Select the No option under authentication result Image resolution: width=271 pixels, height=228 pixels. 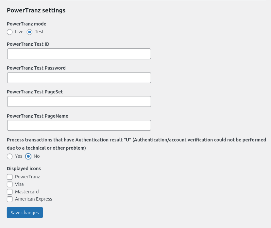coord(28,156)
